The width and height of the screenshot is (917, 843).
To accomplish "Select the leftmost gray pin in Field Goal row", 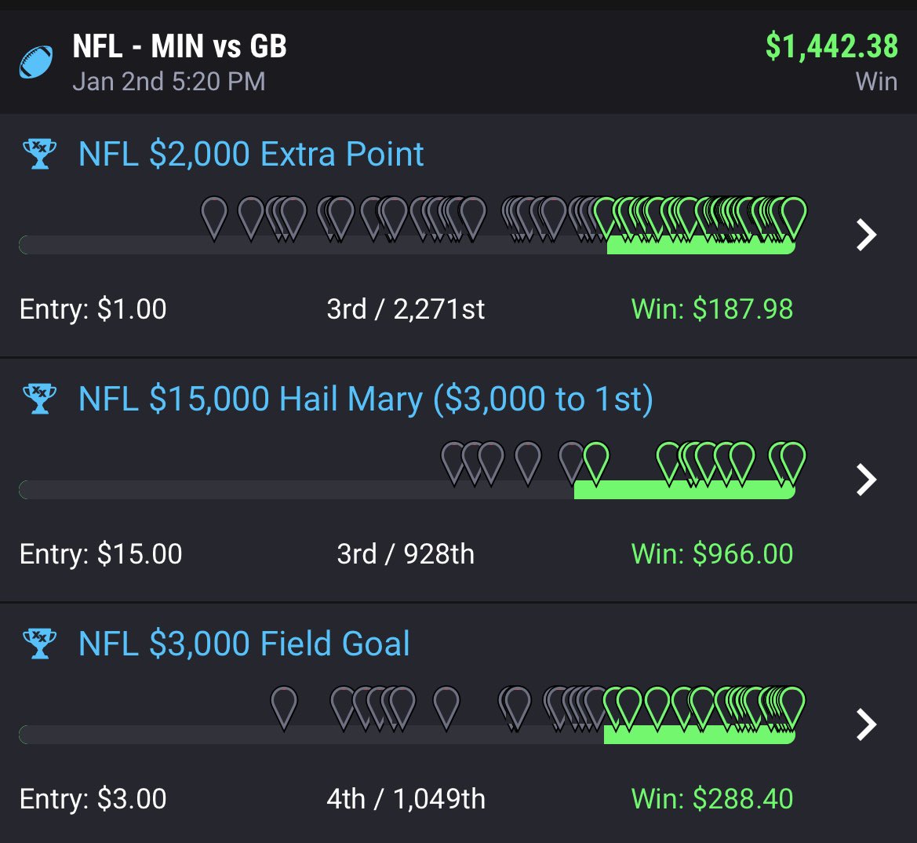I will (x=284, y=708).
